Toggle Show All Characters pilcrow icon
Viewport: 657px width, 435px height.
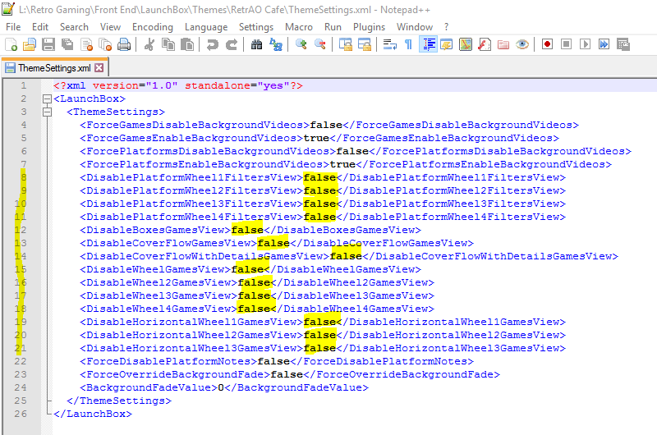pos(408,44)
